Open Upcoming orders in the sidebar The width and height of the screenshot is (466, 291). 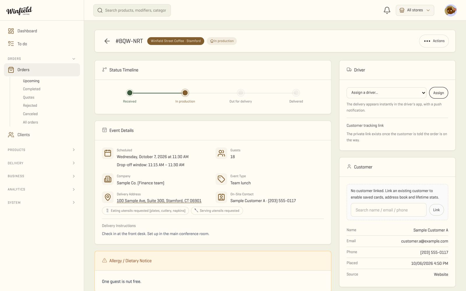pos(31,81)
